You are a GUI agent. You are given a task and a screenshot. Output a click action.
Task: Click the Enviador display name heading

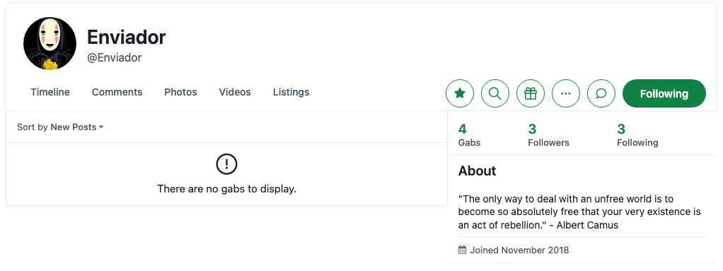click(x=127, y=37)
